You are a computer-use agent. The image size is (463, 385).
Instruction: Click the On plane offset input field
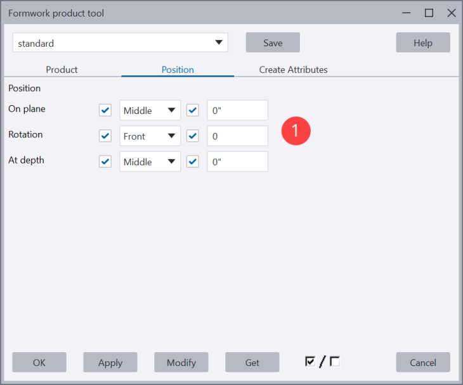pyautogui.click(x=237, y=110)
